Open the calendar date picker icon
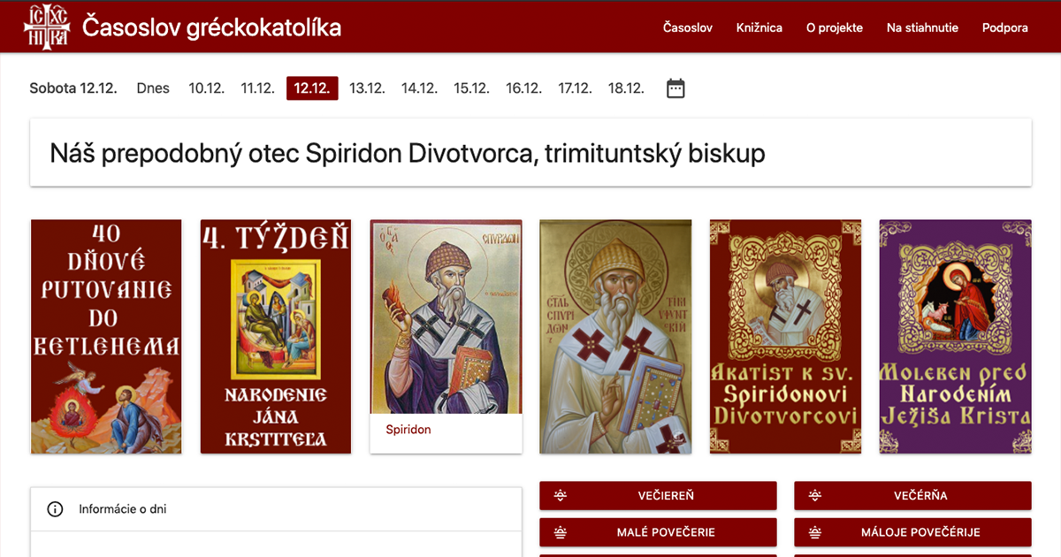This screenshot has height=557, width=1061. point(676,88)
